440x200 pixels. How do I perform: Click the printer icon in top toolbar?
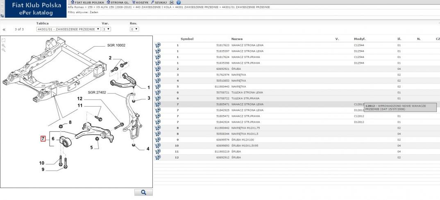172,2
